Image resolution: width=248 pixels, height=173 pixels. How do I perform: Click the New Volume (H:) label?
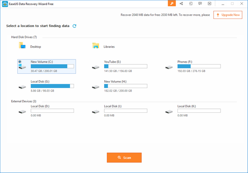point(115,81)
